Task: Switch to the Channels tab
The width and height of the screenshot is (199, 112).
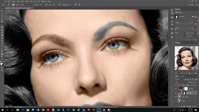Action: click(182, 76)
